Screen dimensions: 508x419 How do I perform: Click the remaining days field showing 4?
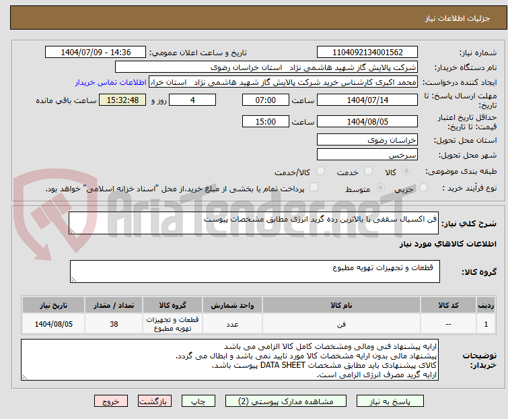click(x=192, y=100)
